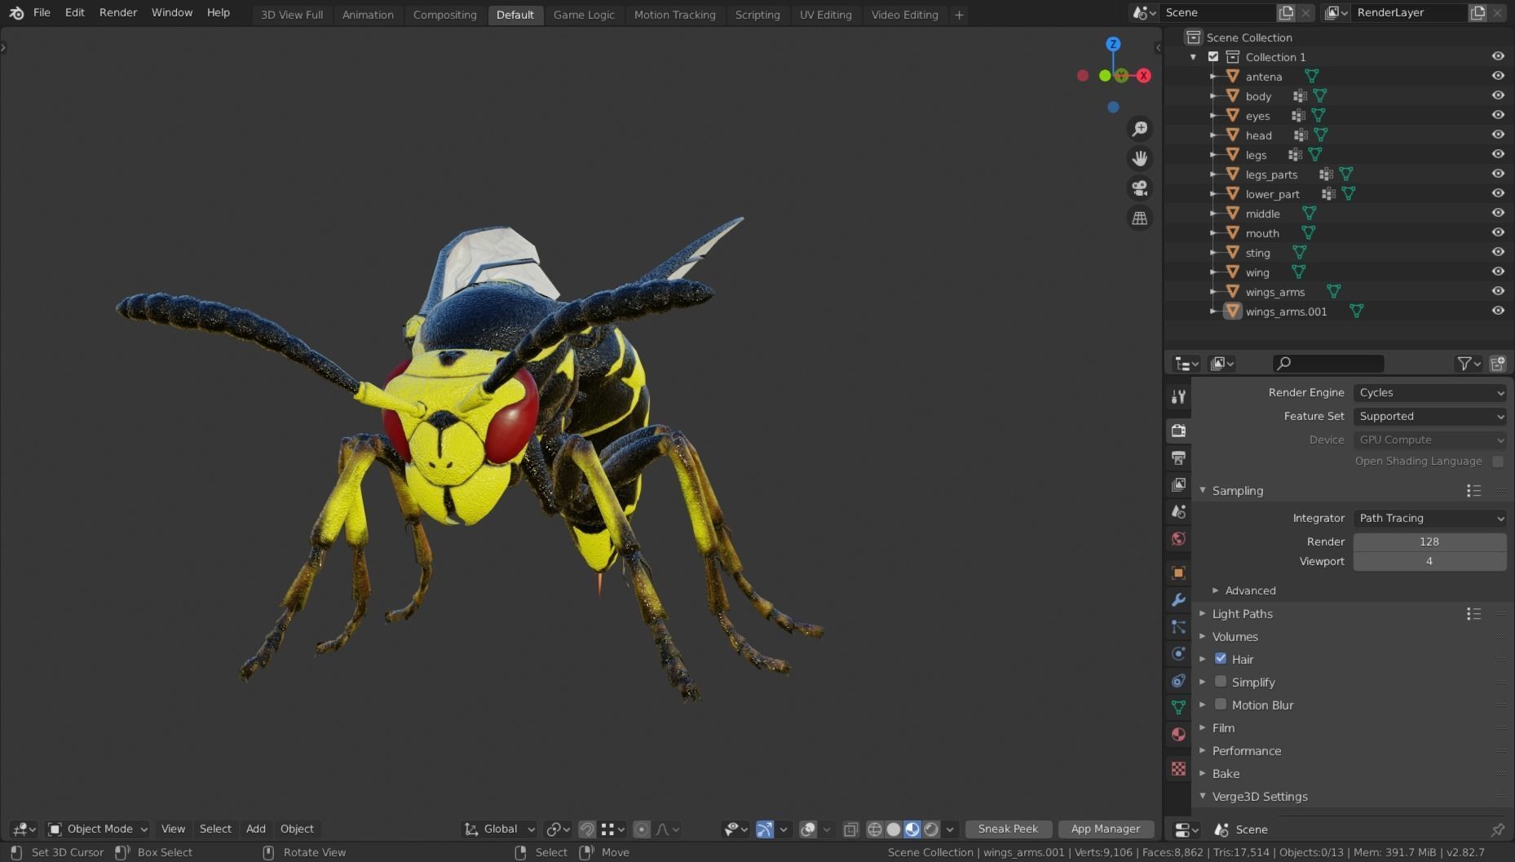This screenshot has width=1515, height=862.
Task: Open the Texture properties checker icon
Action: tap(1178, 768)
